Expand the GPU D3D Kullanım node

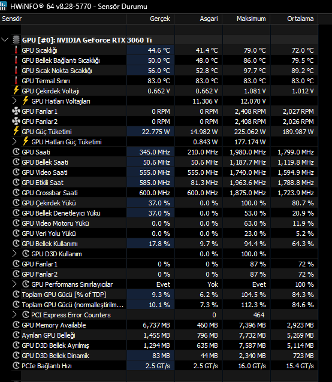14,254
